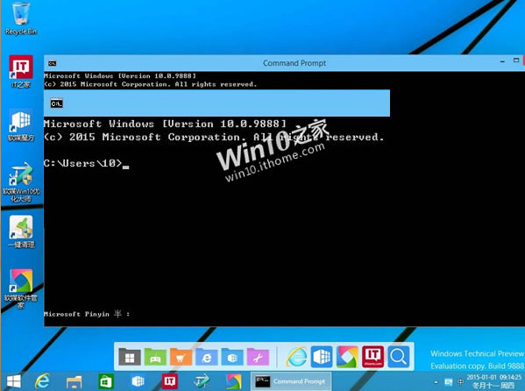This screenshot has width=525, height=391.
Task: Select the Command Prompt taskbar button
Action: coord(291,381)
